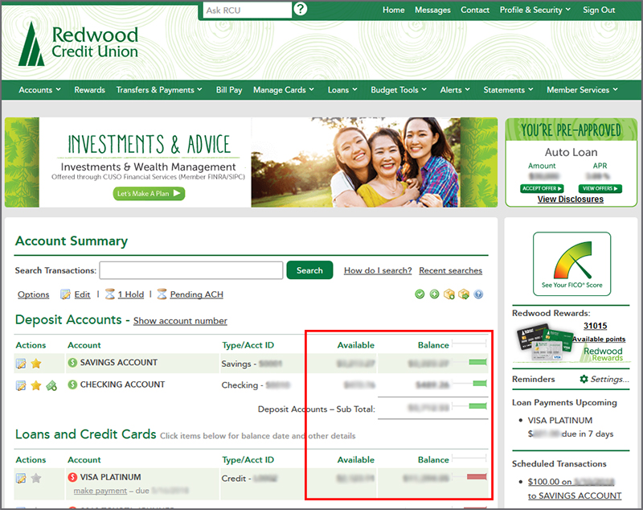The image size is (643, 510).
Task: Click the edit notepad icon for Visa Platinum
Action: (21, 479)
